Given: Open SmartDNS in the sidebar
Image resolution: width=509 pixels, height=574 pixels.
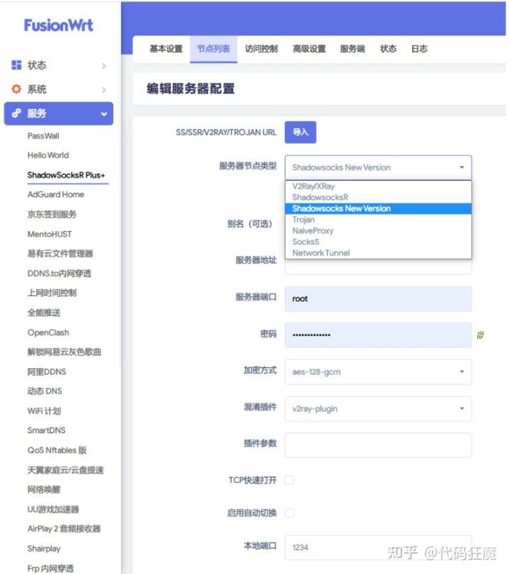Looking at the screenshot, I should pyautogui.click(x=47, y=430).
